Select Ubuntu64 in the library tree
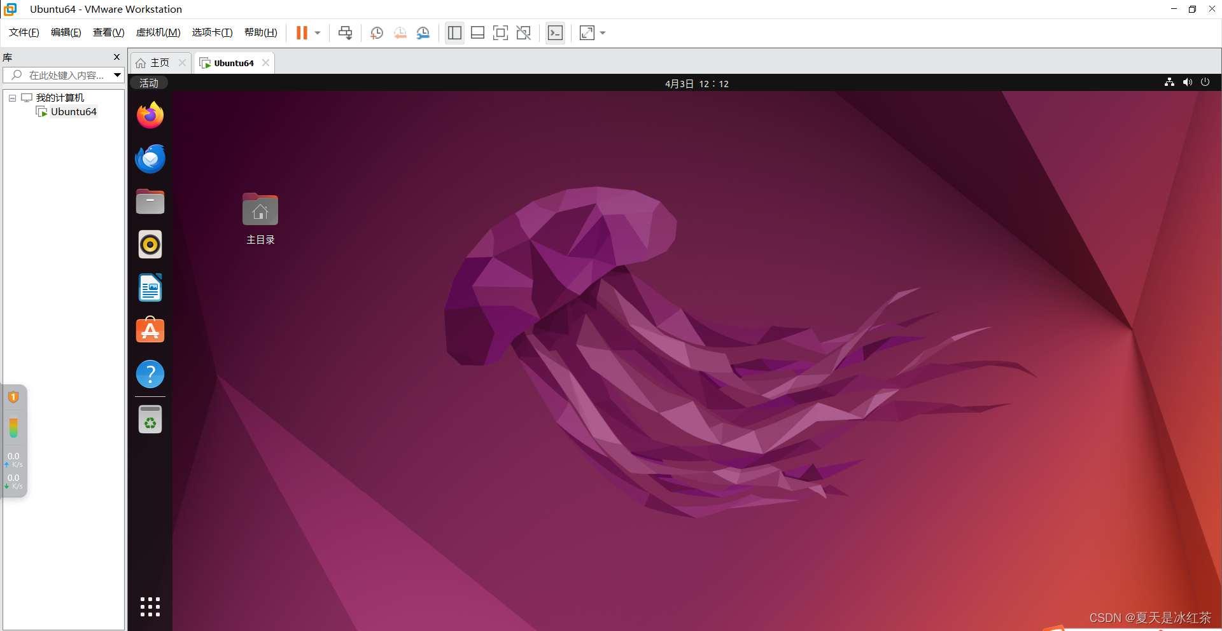This screenshot has height=631, width=1222. (x=74, y=112)
